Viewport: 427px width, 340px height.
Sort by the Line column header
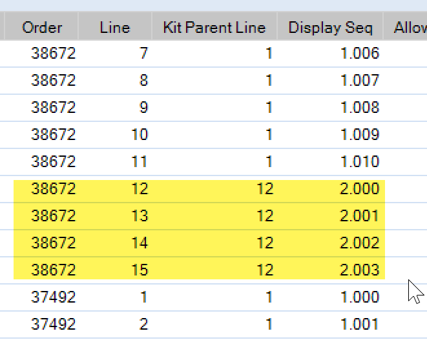coord(115,27)
